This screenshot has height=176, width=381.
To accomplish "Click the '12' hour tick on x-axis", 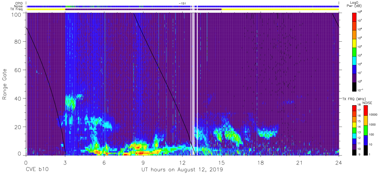I will click(x=182, y=163).
